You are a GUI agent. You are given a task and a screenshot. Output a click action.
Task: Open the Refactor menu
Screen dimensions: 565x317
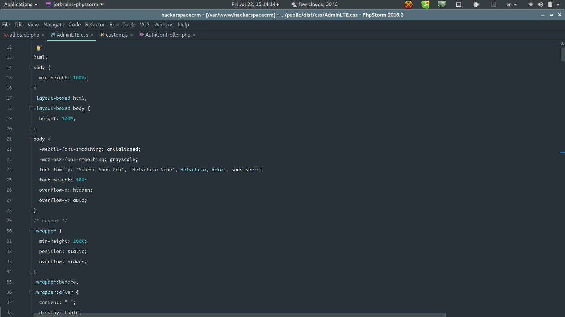pyautogui.click(x=95, y=25)
